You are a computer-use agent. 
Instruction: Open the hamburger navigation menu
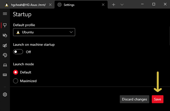point(5,14)
